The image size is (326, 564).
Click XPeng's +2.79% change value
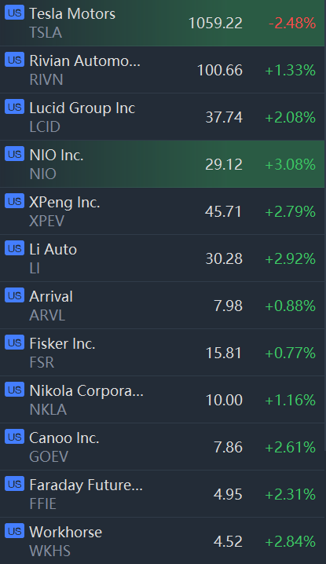click(291, 212)
